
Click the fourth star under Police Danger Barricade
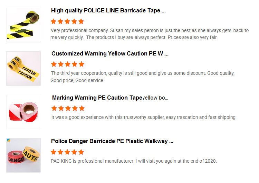pyautogui.click(x=74, y=152)
